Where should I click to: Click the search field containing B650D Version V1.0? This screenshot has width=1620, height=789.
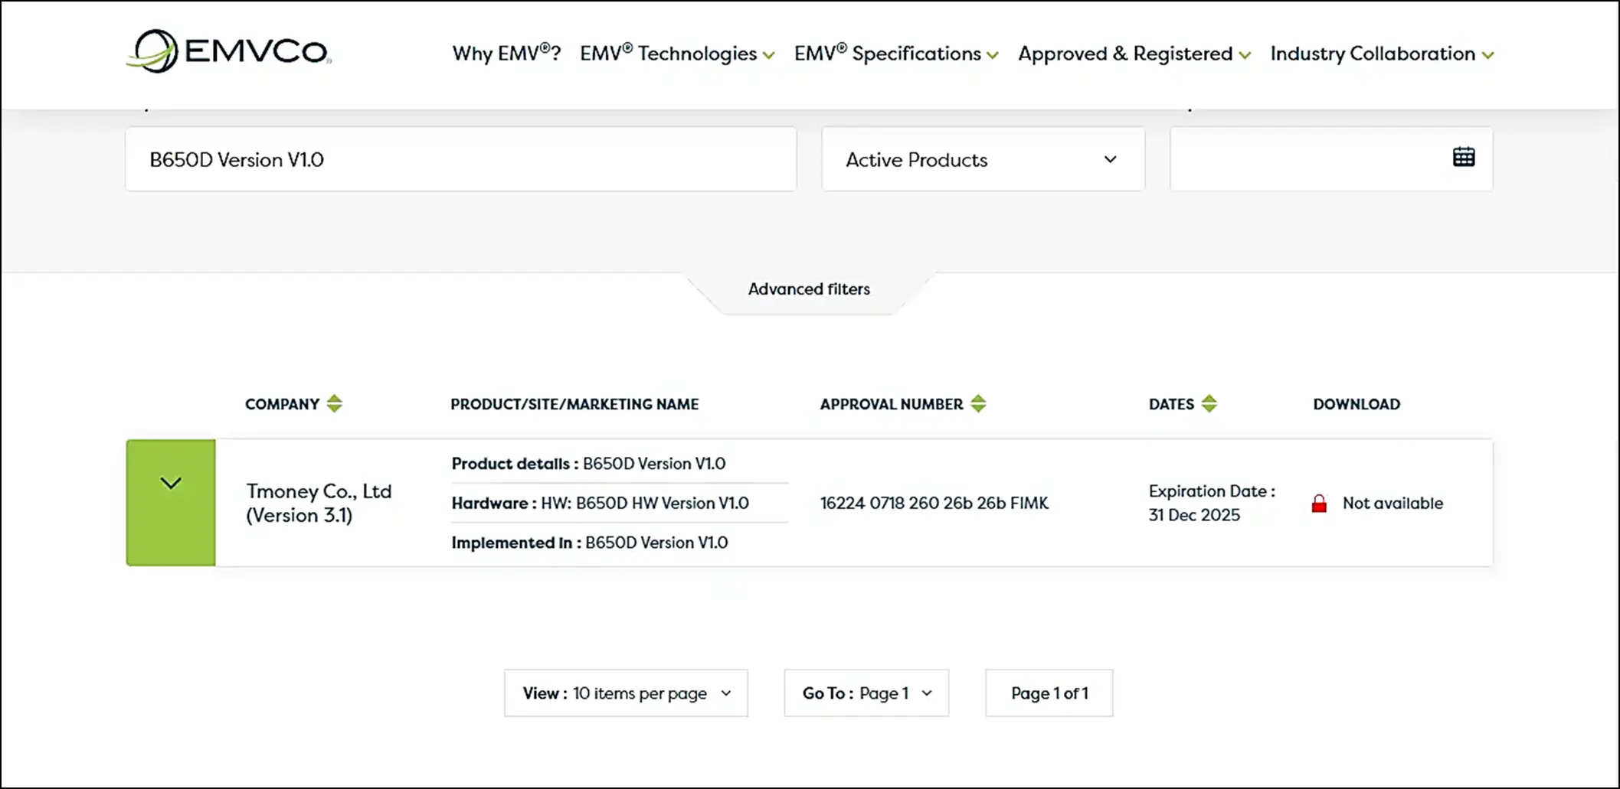coord(461,159)
